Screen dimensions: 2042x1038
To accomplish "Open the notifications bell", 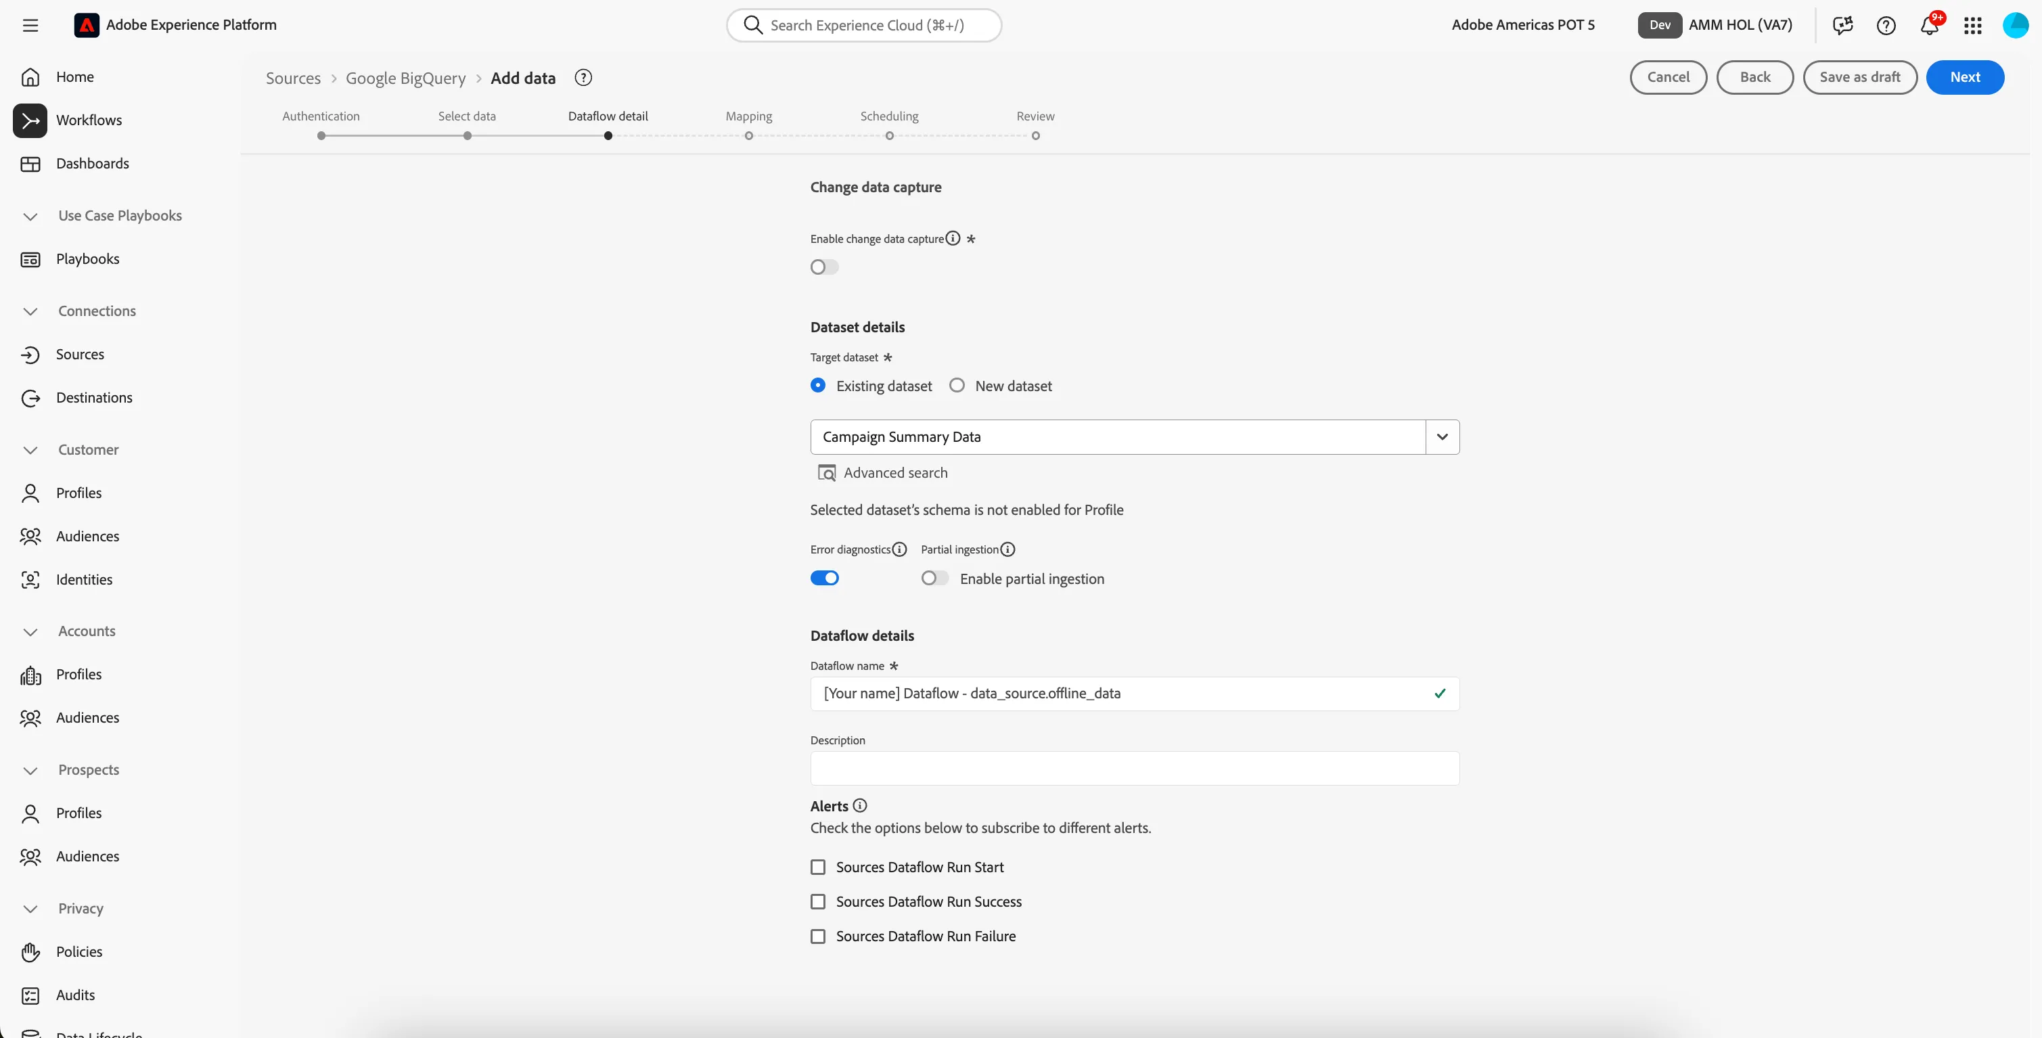I will [1930, 26].
